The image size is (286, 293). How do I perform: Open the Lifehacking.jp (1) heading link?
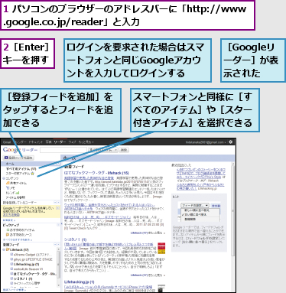[x=80, y=282]
